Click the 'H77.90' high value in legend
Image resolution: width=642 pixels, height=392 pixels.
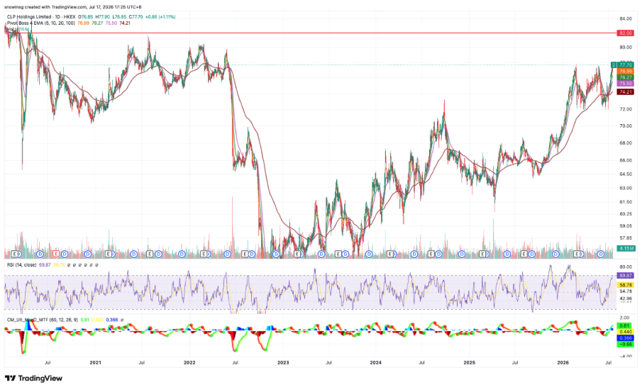coord(103,17)
